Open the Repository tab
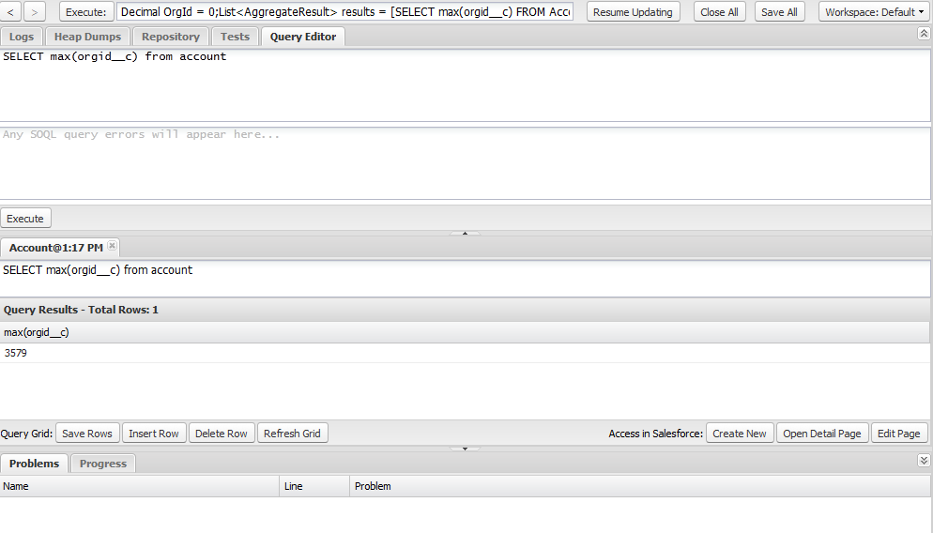The image size is (933, 533). coord(171,37)
